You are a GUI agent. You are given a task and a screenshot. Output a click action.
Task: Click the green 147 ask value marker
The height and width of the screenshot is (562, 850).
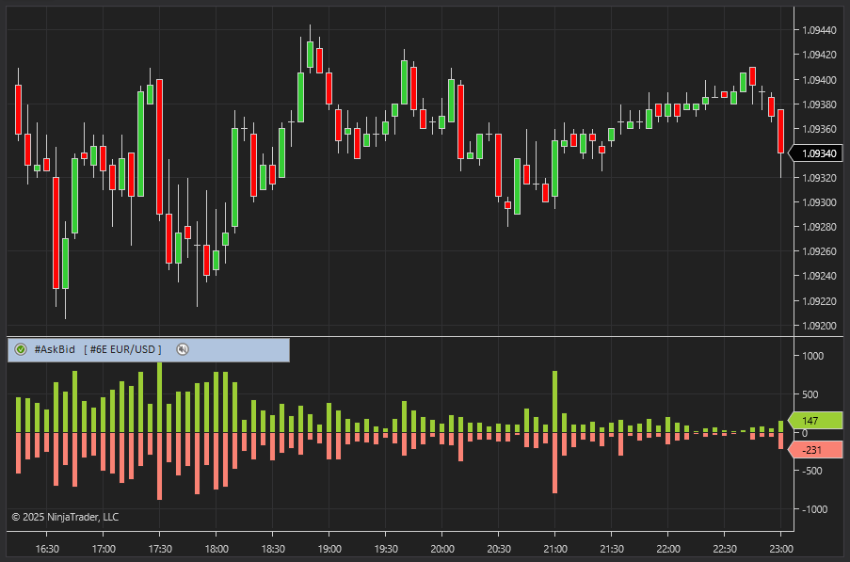(x=814, y=421)
